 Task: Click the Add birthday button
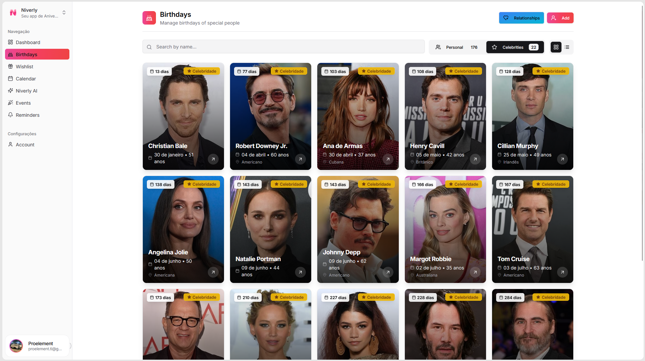[x=560, y=18]
